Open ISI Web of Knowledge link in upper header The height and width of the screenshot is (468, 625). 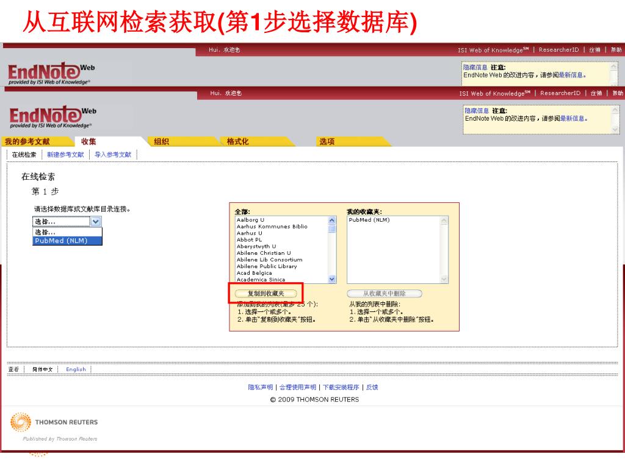coord(493,50)
